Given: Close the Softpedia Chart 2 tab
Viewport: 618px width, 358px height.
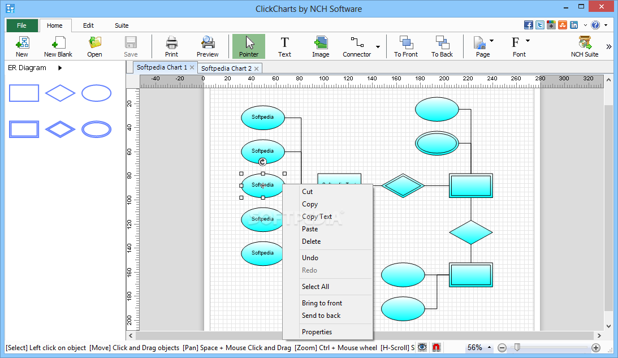Looking at the screenshot, I should 257,68.
